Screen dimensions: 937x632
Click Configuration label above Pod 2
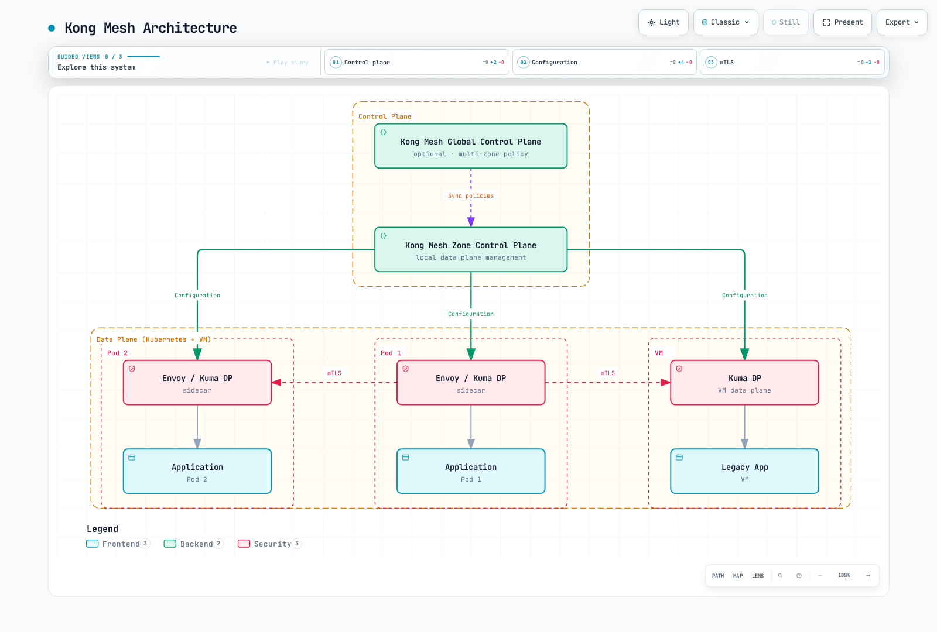click(197, 296)
